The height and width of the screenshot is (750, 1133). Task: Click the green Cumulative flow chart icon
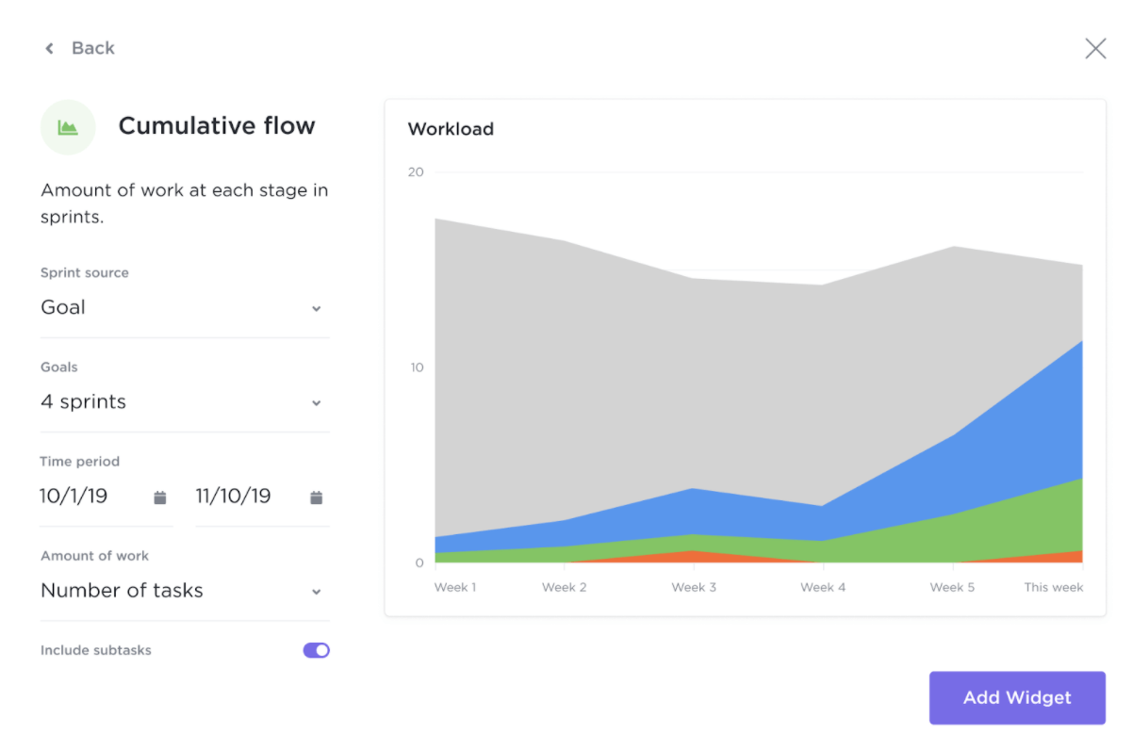click(x=68, y=127)
